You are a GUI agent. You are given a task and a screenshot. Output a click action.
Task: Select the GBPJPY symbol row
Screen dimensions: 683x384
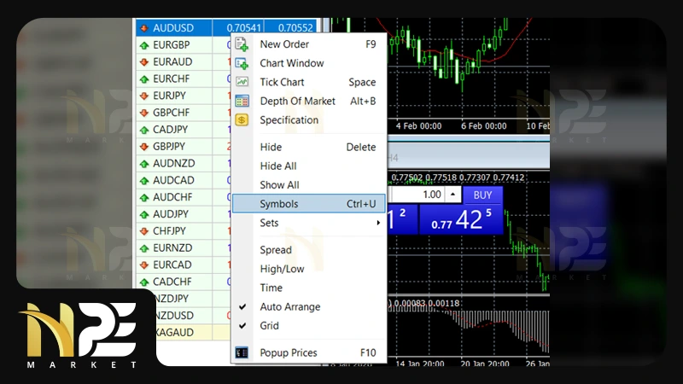pyautogui.click(x=171, y=146)
